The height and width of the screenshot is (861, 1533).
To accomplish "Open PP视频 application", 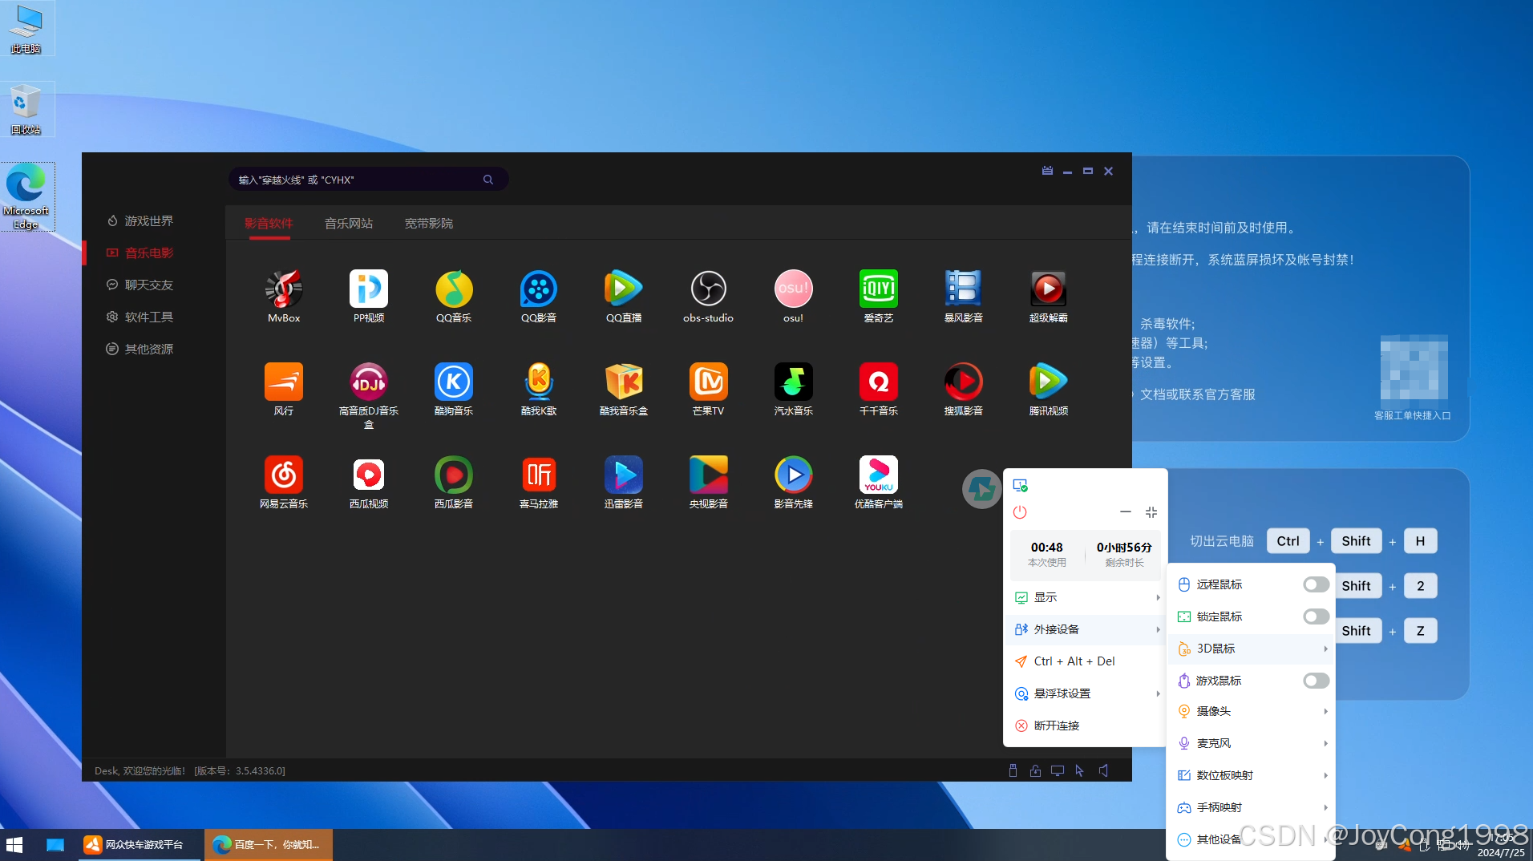I will point(369,296).
